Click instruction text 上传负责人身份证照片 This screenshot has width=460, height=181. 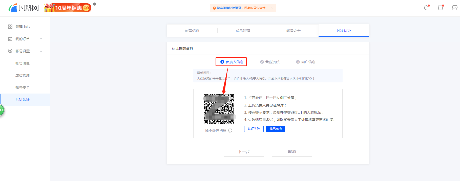point(265,105)
